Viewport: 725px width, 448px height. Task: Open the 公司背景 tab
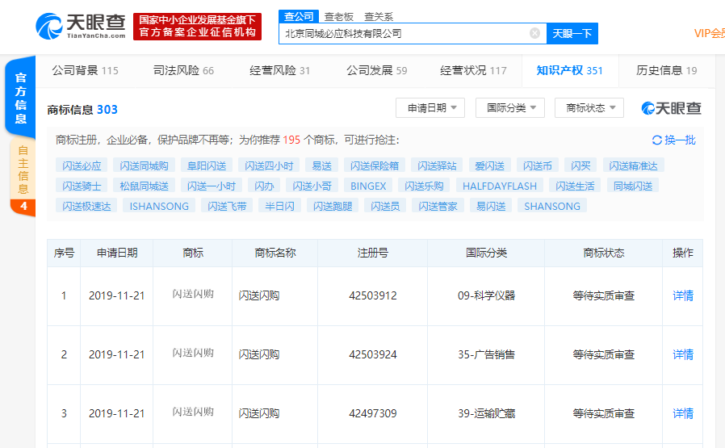click(x=85, y=71)
